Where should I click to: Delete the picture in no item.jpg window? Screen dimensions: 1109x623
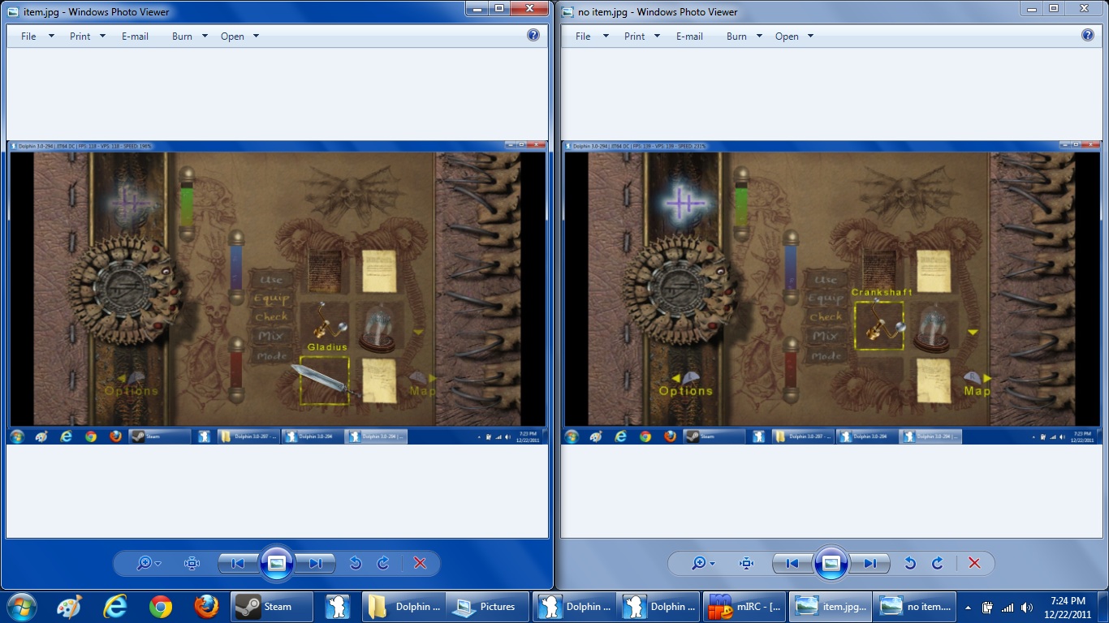[974, 564]
